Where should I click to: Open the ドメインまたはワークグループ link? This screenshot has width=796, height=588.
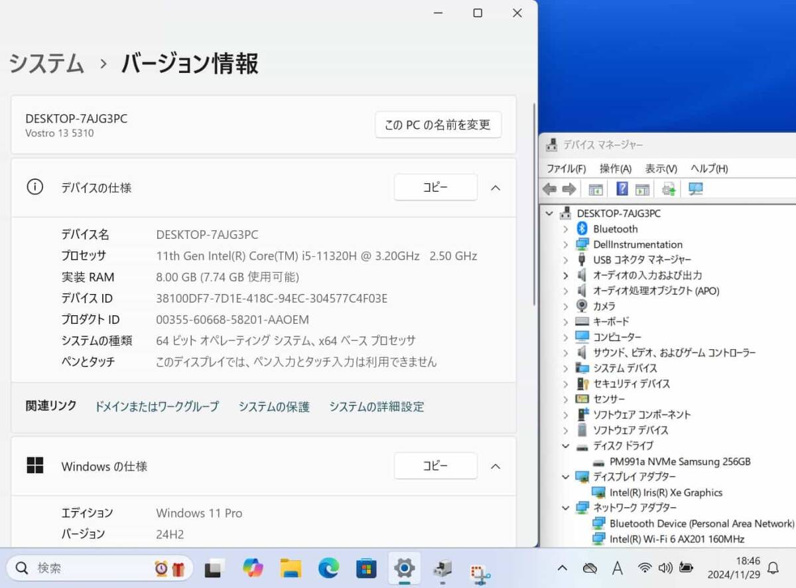157,407
